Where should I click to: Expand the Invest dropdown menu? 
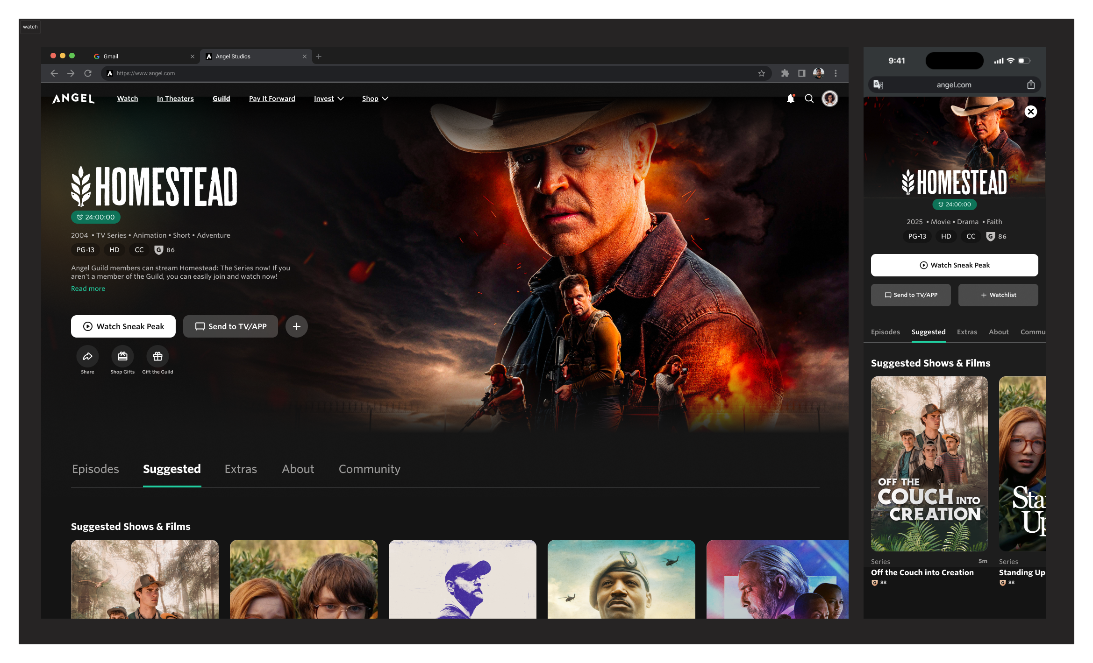[329, 99]
